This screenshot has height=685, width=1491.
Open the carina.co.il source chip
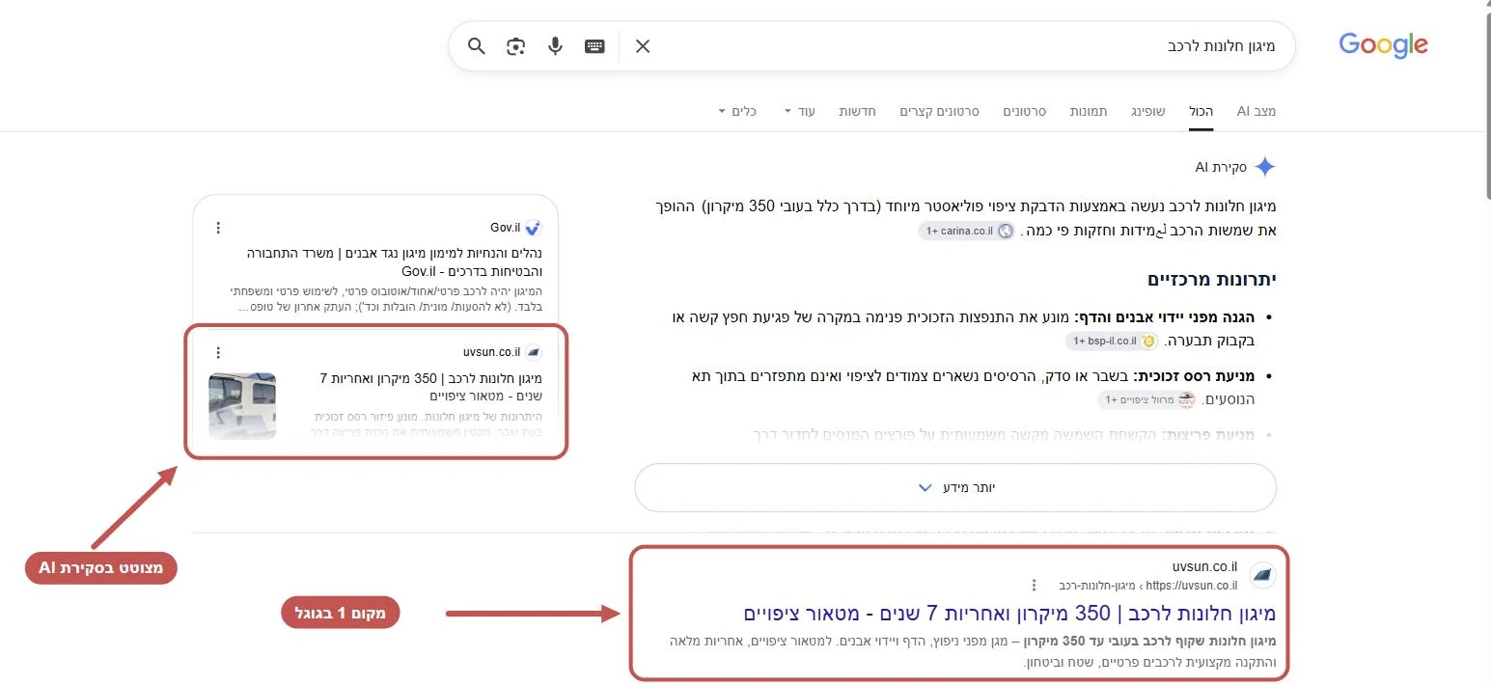tap(966, 232)
